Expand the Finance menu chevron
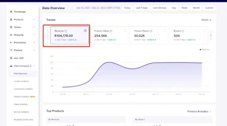227x126 pixels. pyautogui.click(x=34, y=50)
